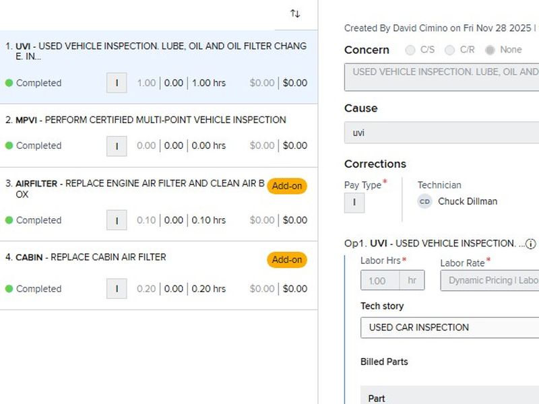Click Chuck Dillman's CD avatar icon
539x404 pixels.
point(424,201)
